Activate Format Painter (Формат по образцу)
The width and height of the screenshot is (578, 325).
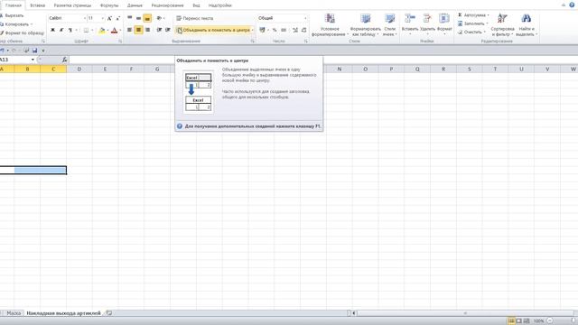[22, 32]
